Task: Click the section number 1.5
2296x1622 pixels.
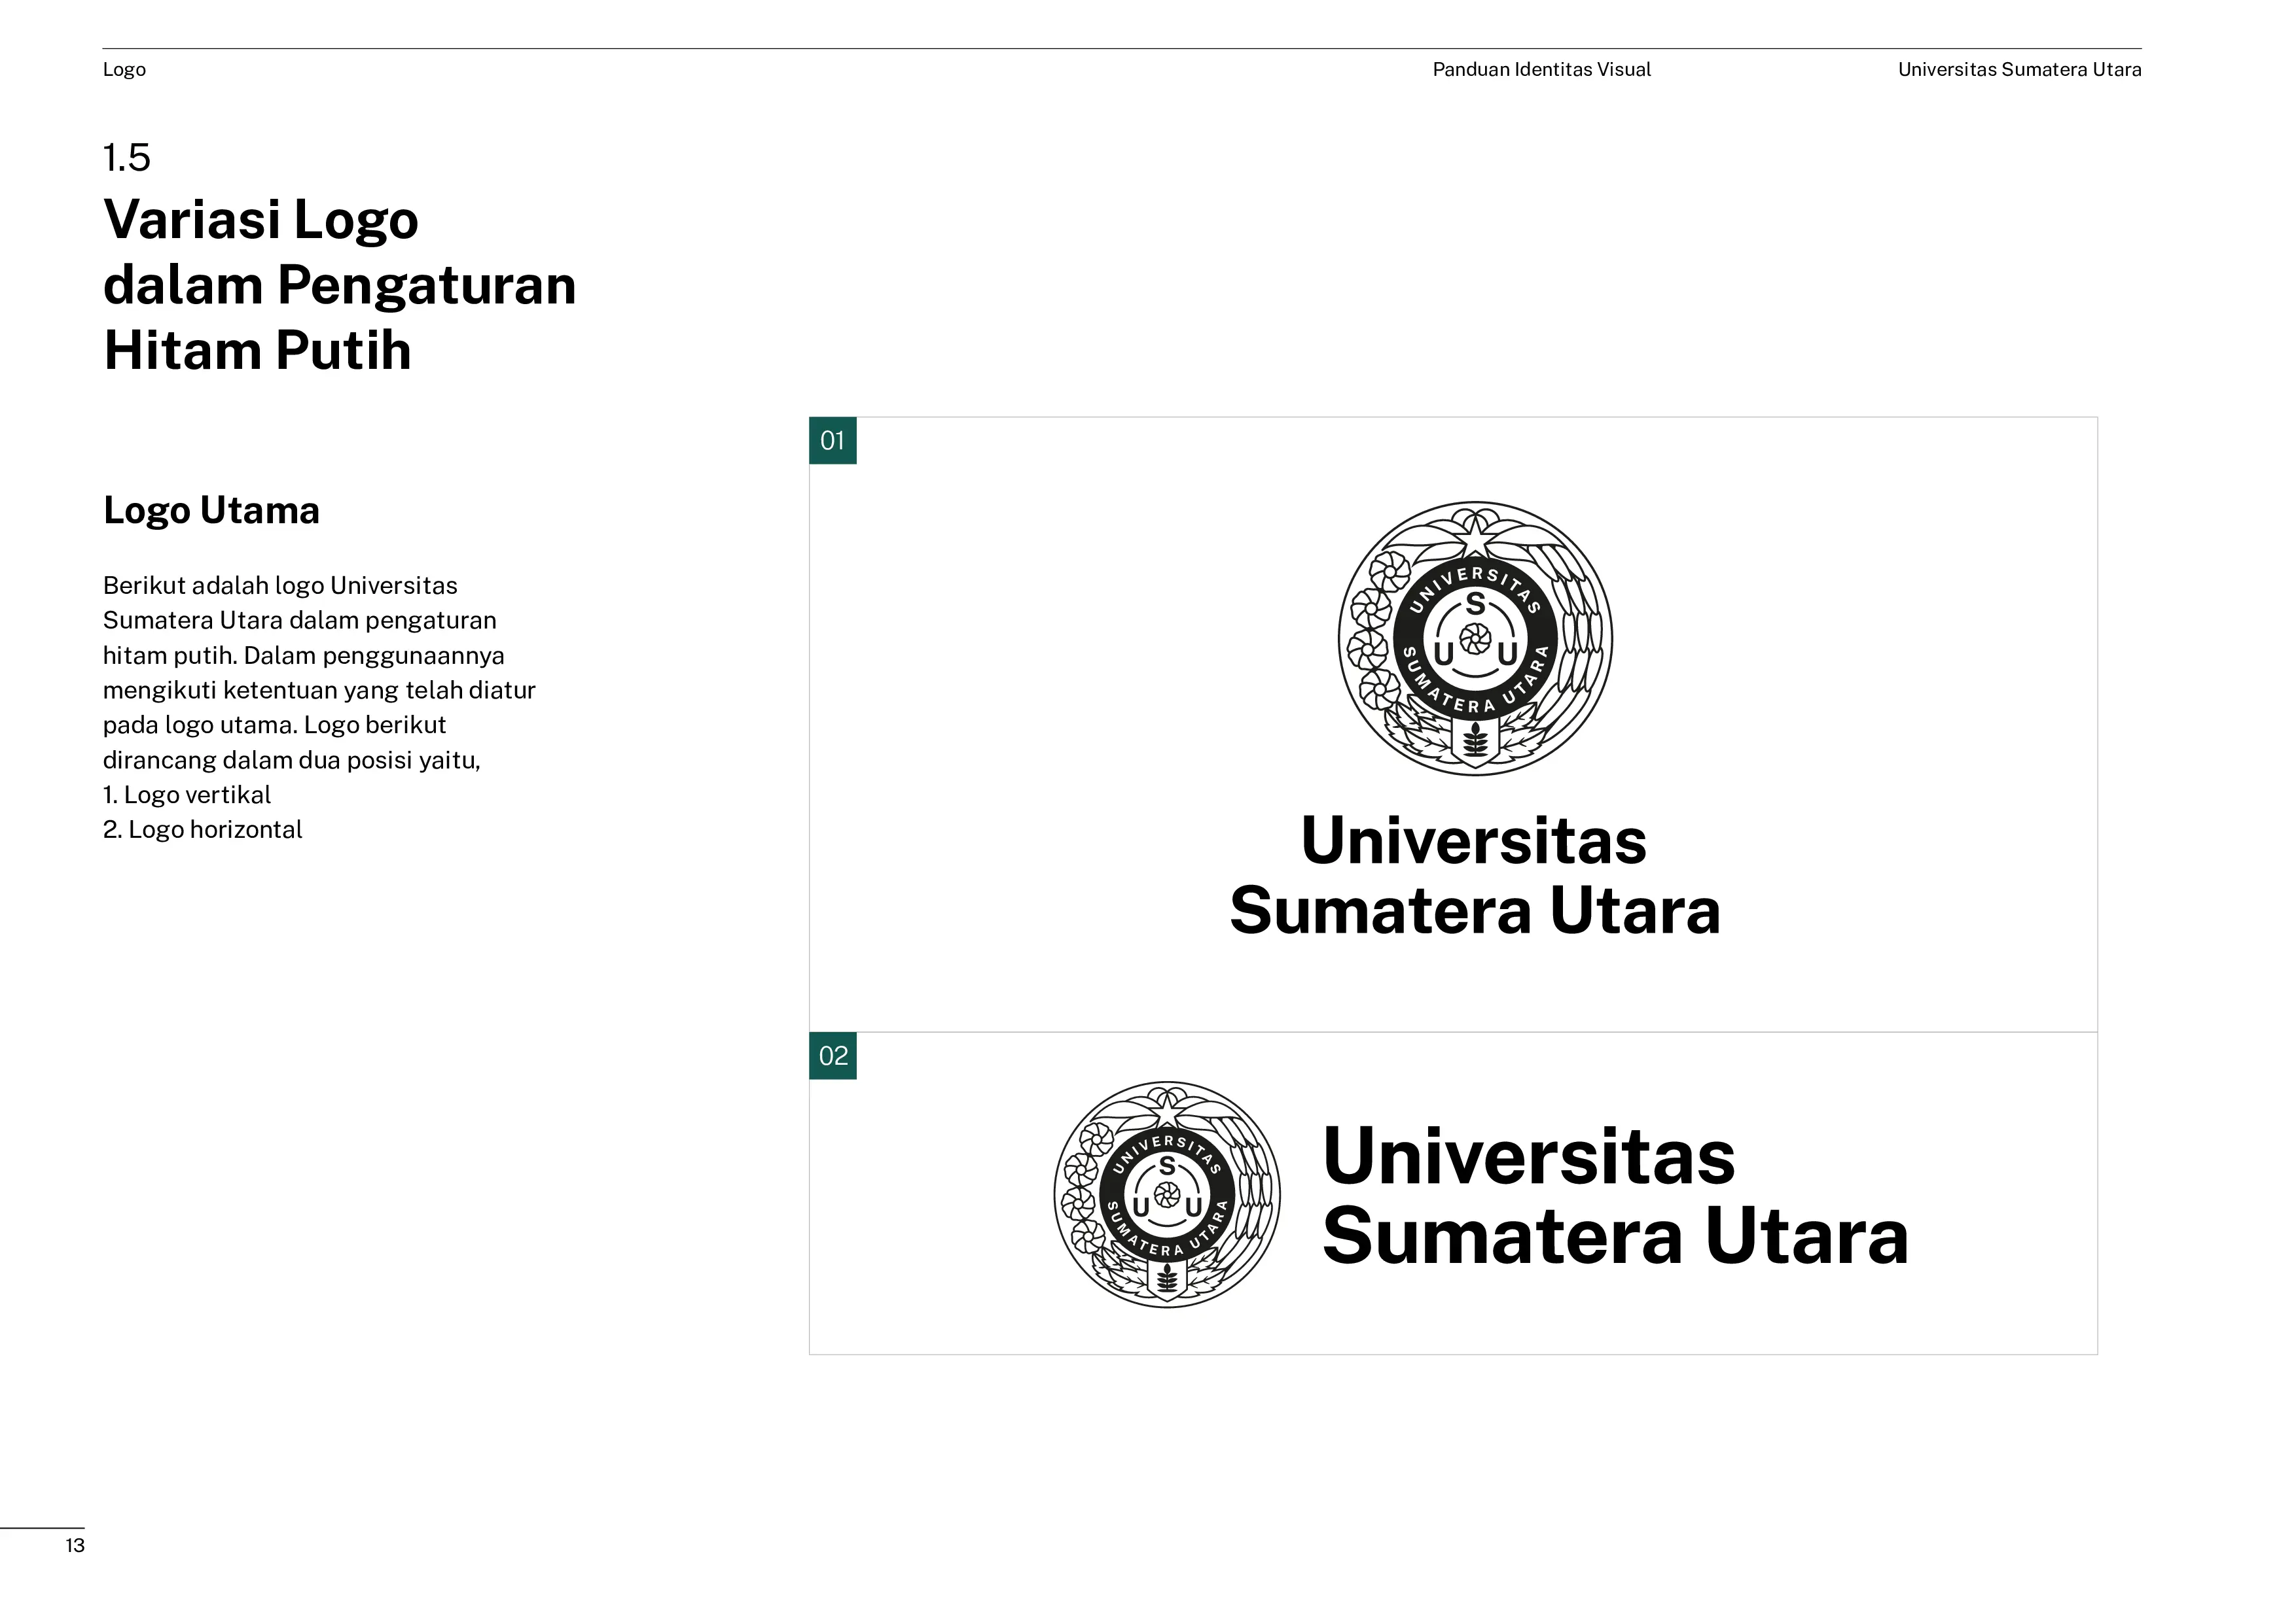Action: tap(127, 158)
